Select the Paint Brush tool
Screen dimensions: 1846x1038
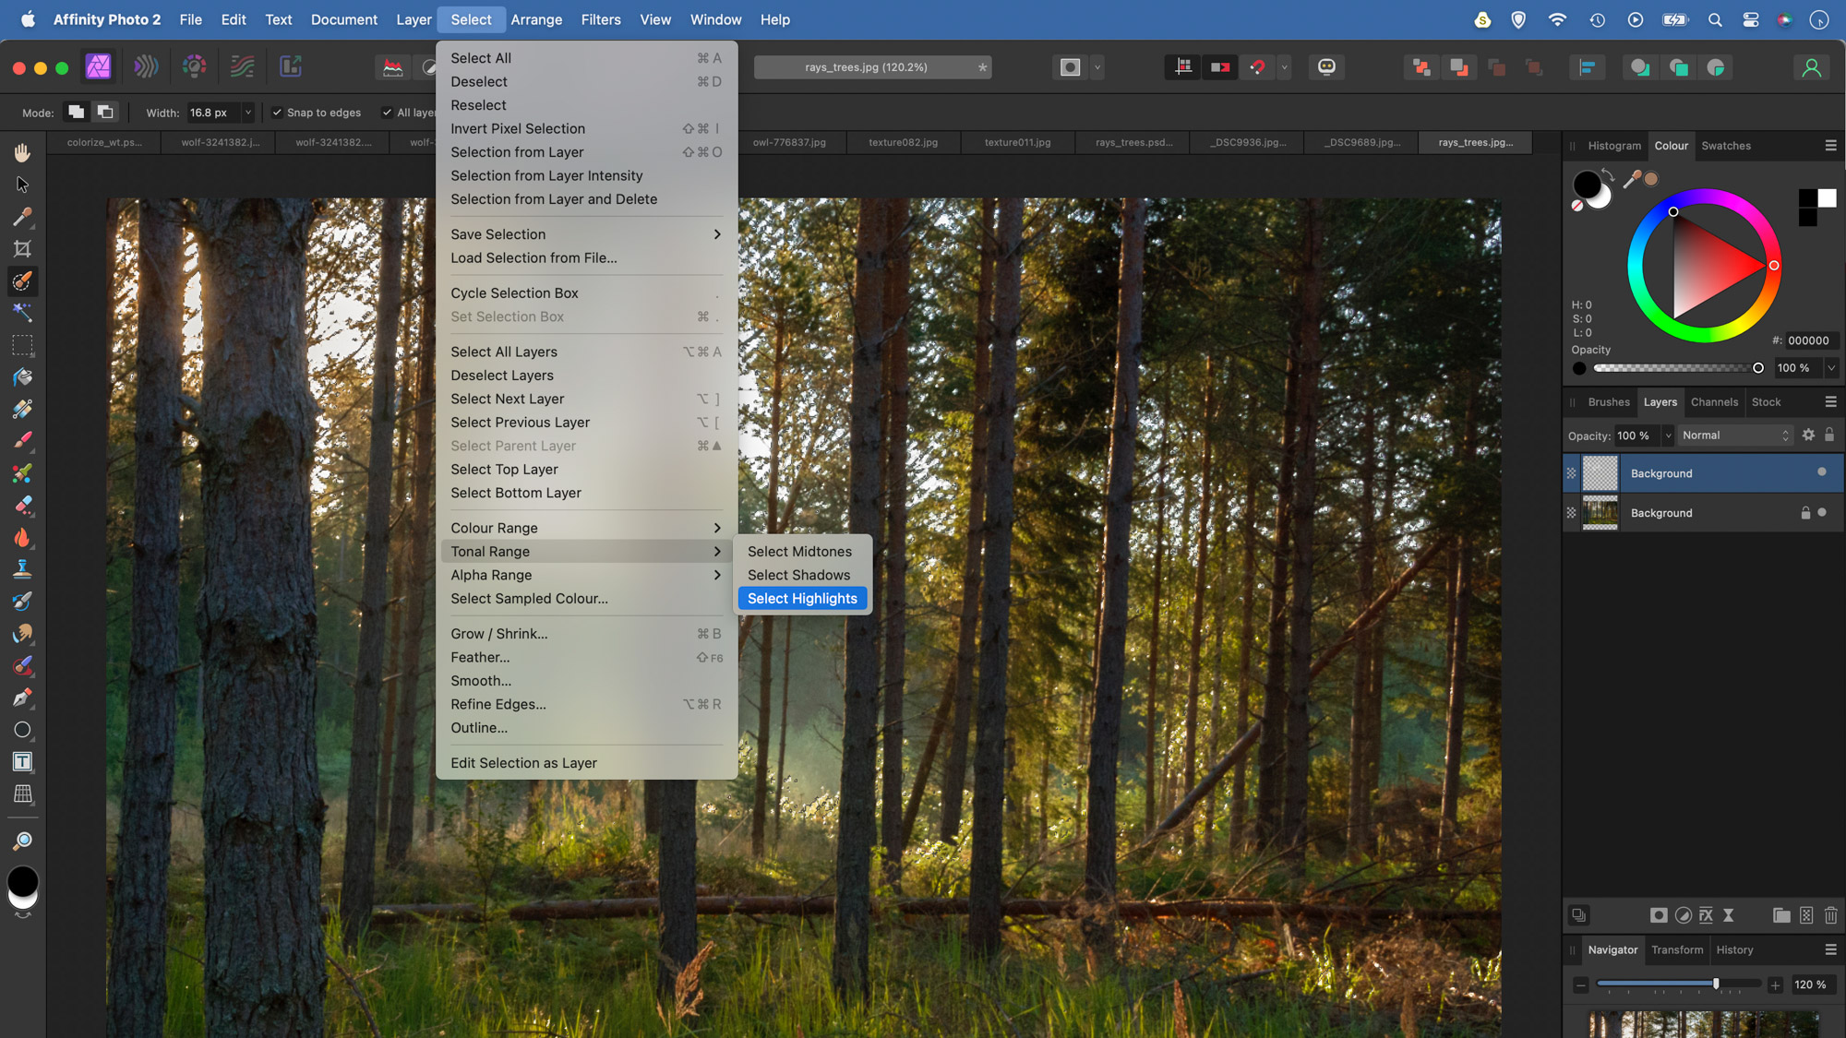[22, 441]
